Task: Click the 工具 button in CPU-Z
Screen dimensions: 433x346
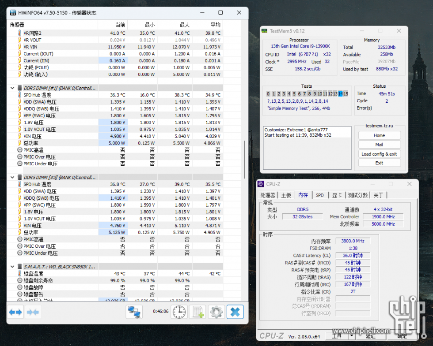Action: [x=337, y=336]
